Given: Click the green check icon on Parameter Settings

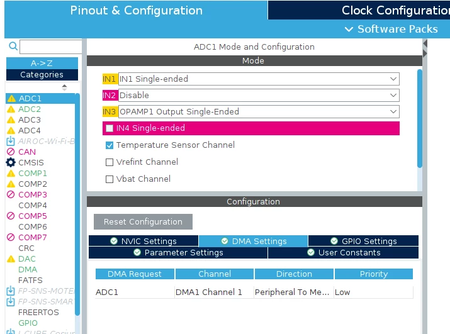Looking at the screenshot, I should click(137, 252).
